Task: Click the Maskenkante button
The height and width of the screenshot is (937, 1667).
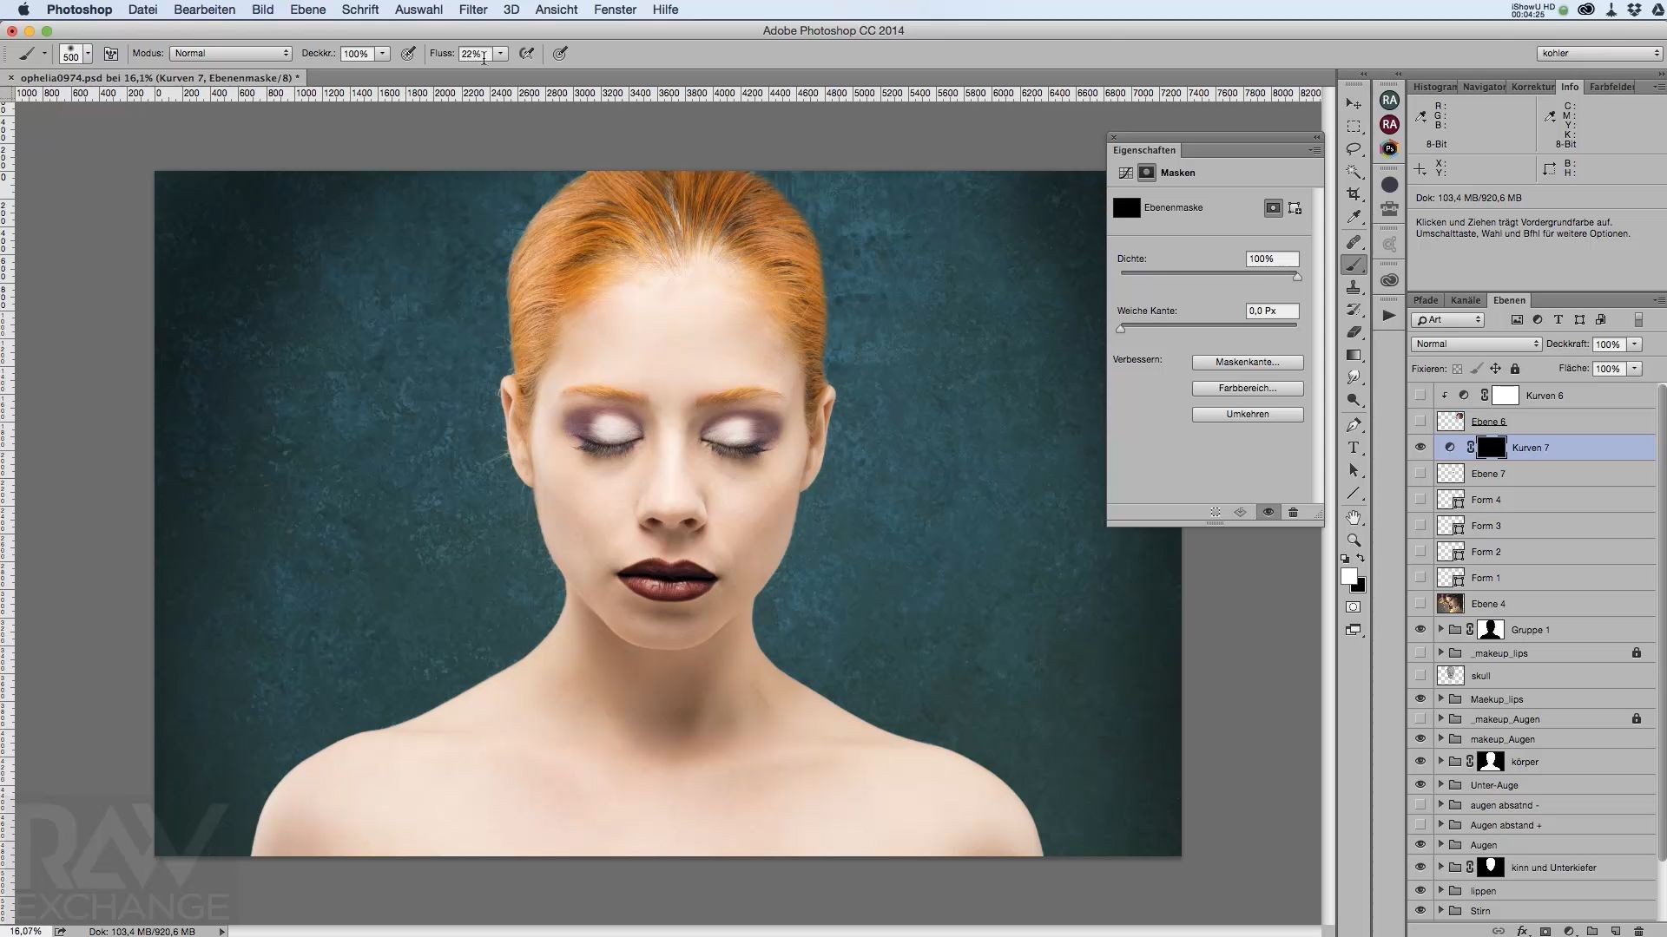Action: tap(1248, 363)
